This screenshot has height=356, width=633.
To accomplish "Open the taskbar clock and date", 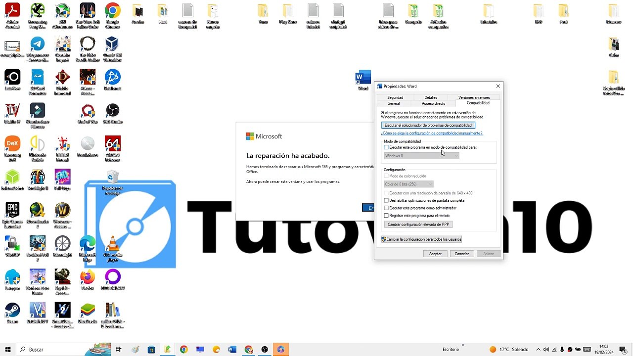I will (x=603, y=350).
